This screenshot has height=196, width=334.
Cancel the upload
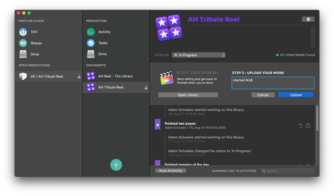[263, 95]
